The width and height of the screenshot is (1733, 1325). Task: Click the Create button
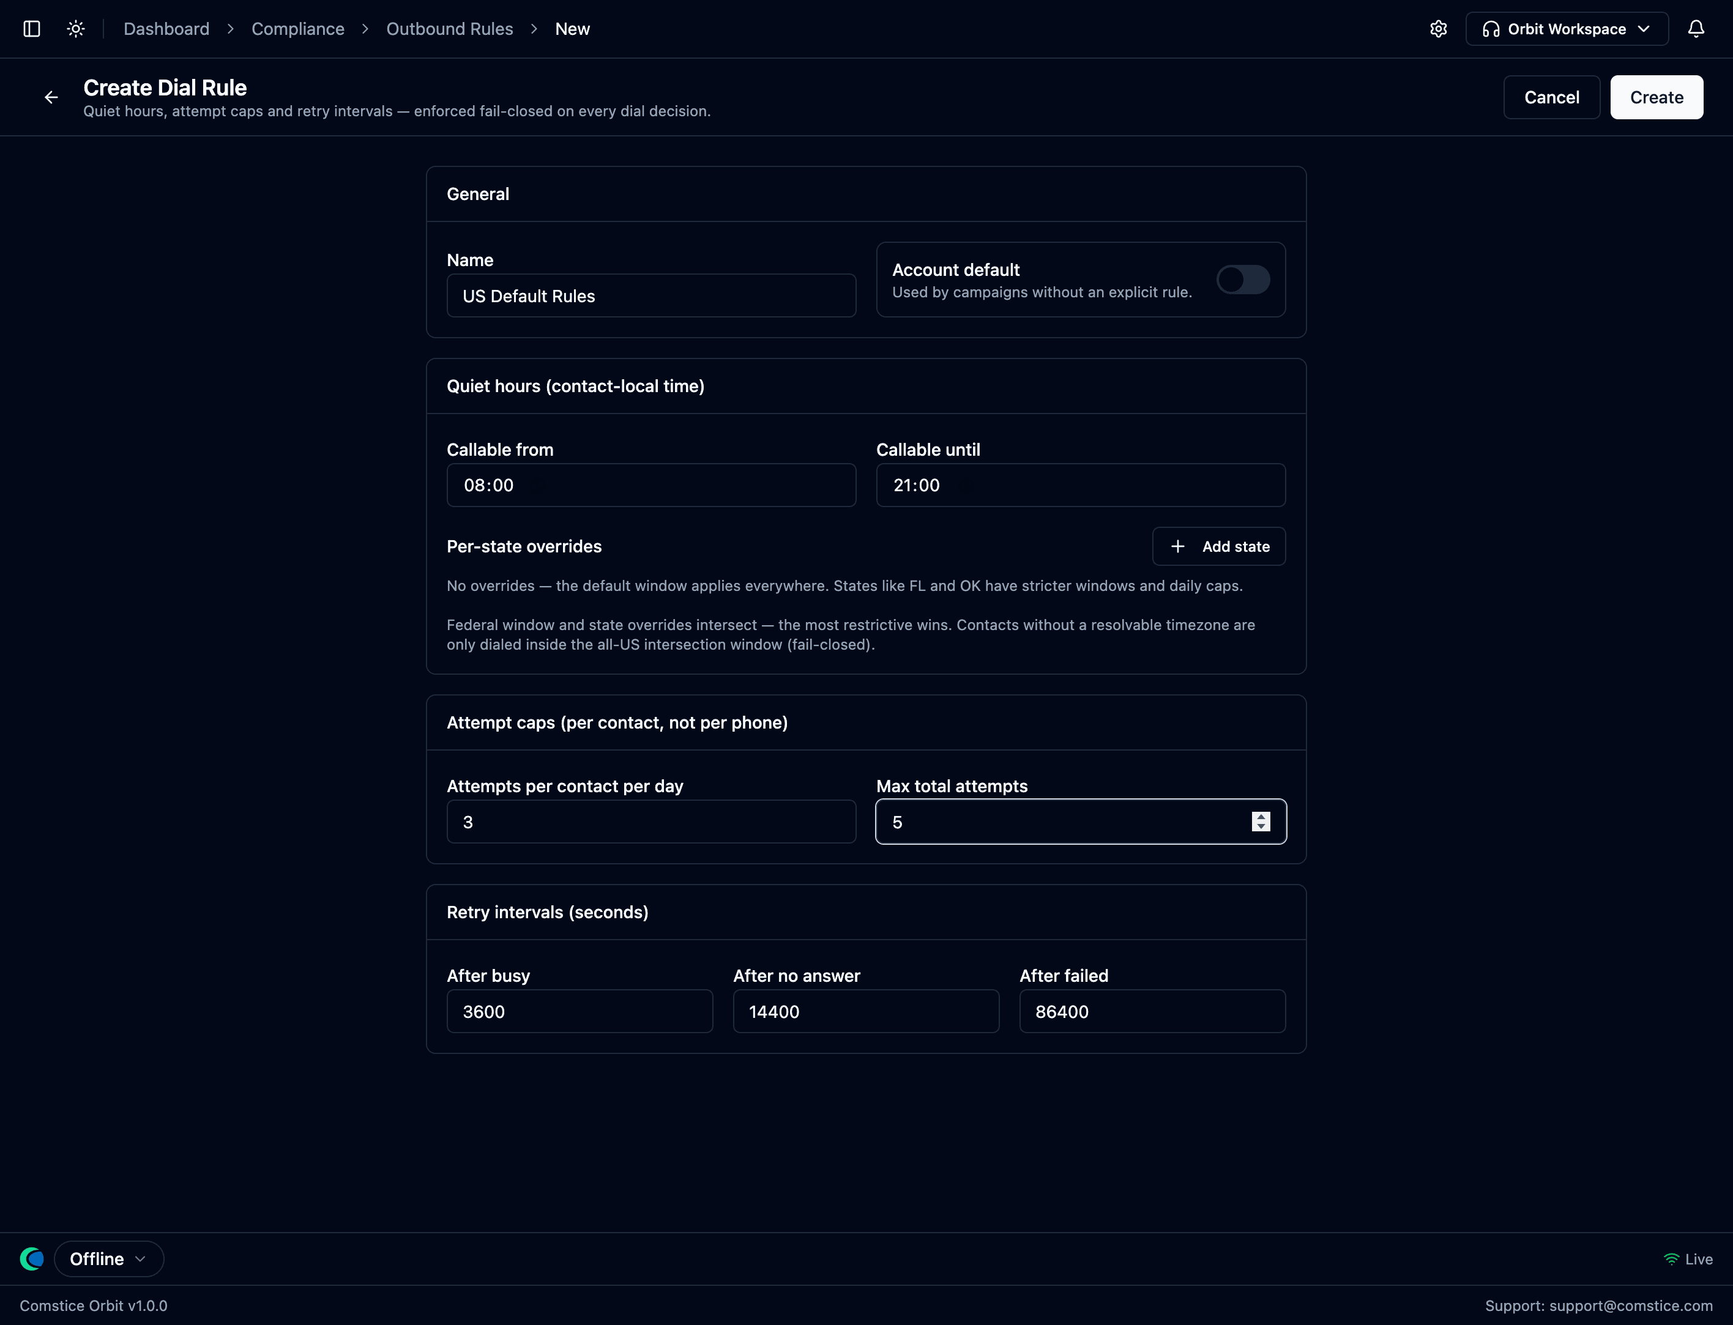1656,97
